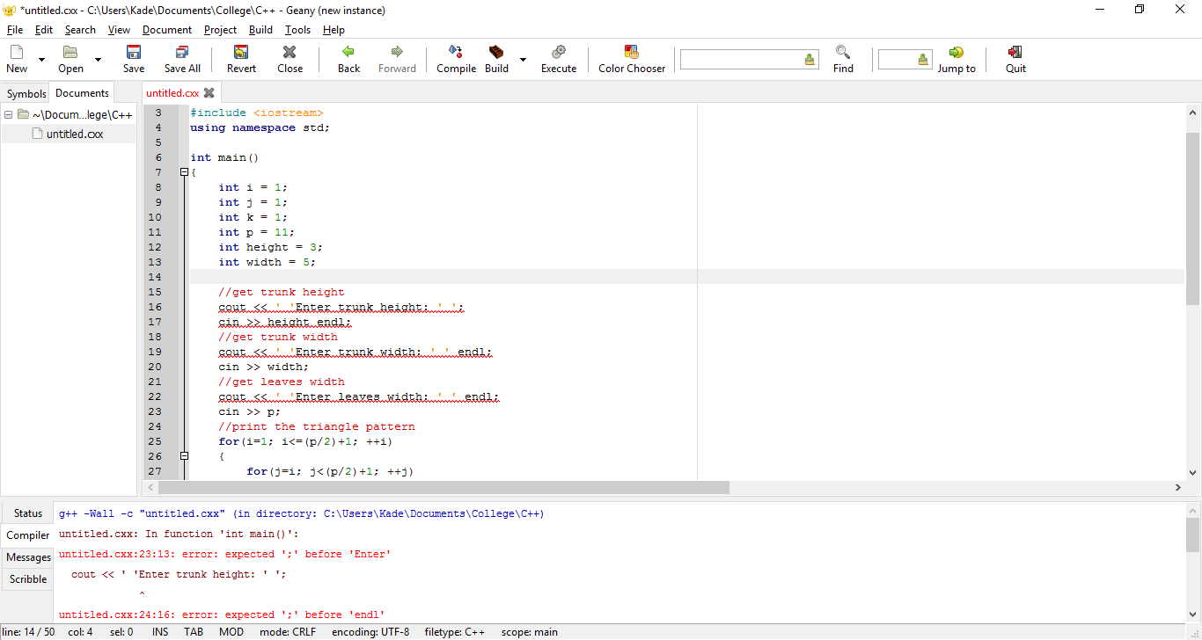Viewport: 1202px width, 640px height.
Task: Open the Color Chooser
Action: pyautogui.click(x=631, y=59)
